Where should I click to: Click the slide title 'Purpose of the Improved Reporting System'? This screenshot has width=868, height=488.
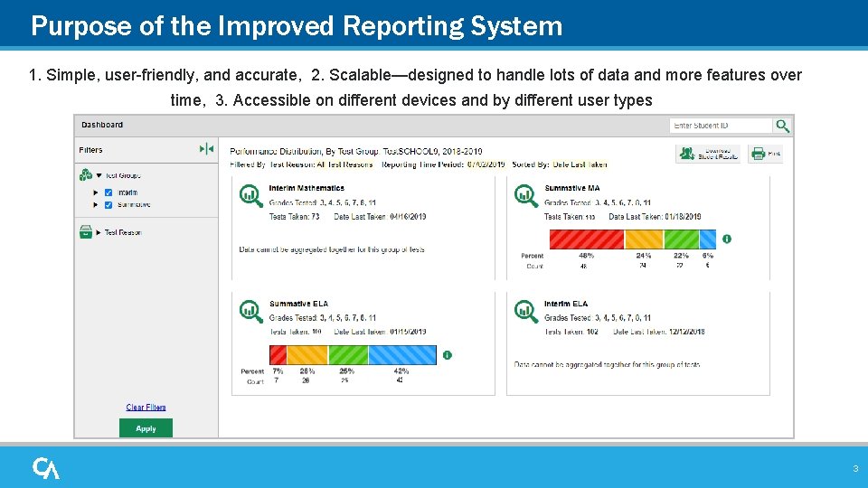pos(297,25)
